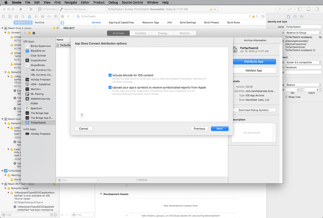
Task: Show the Quick Help inspector
Action: [302, 17]
